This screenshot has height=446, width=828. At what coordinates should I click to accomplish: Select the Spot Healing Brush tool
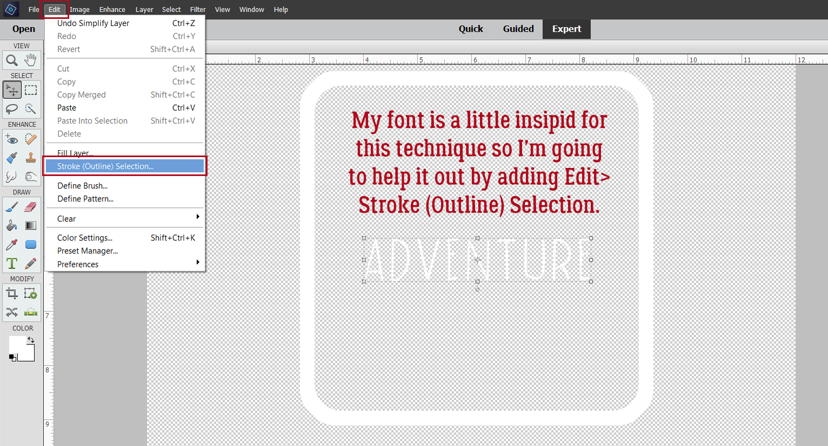coord(31,139)
